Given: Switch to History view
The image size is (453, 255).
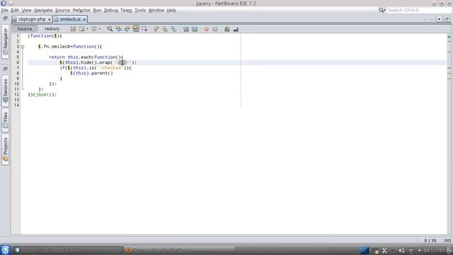Looking at the screenshot, I should coord(52,29).
